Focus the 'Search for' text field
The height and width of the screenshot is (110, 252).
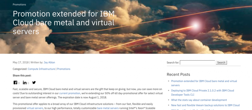click(197, 63)
